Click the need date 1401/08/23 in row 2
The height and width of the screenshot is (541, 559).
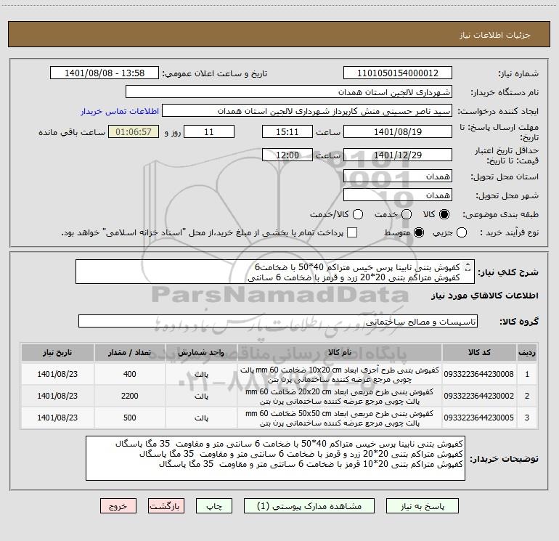[x=57, y=396]
